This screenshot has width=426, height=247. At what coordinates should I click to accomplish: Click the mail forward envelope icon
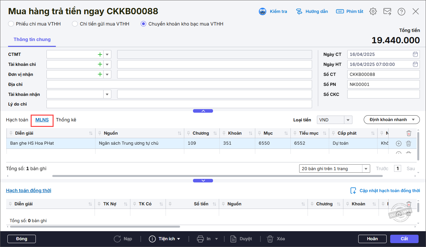[x=387, y=12]
